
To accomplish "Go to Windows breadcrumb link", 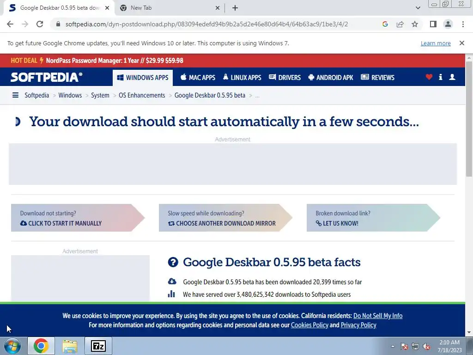I will [70, 95].
